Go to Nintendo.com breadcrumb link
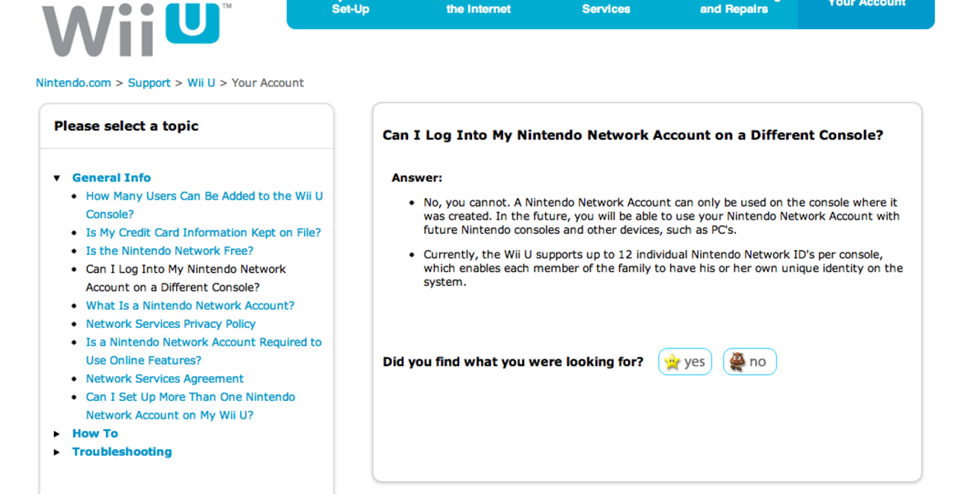Screen dimensions: 976x494 pos(73,83)
